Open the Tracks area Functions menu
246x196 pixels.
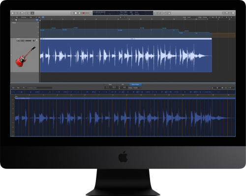(x=24, y=17)
